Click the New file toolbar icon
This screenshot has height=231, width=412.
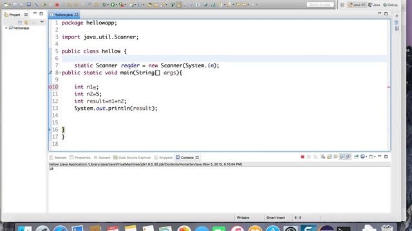(x=6, y=4)
